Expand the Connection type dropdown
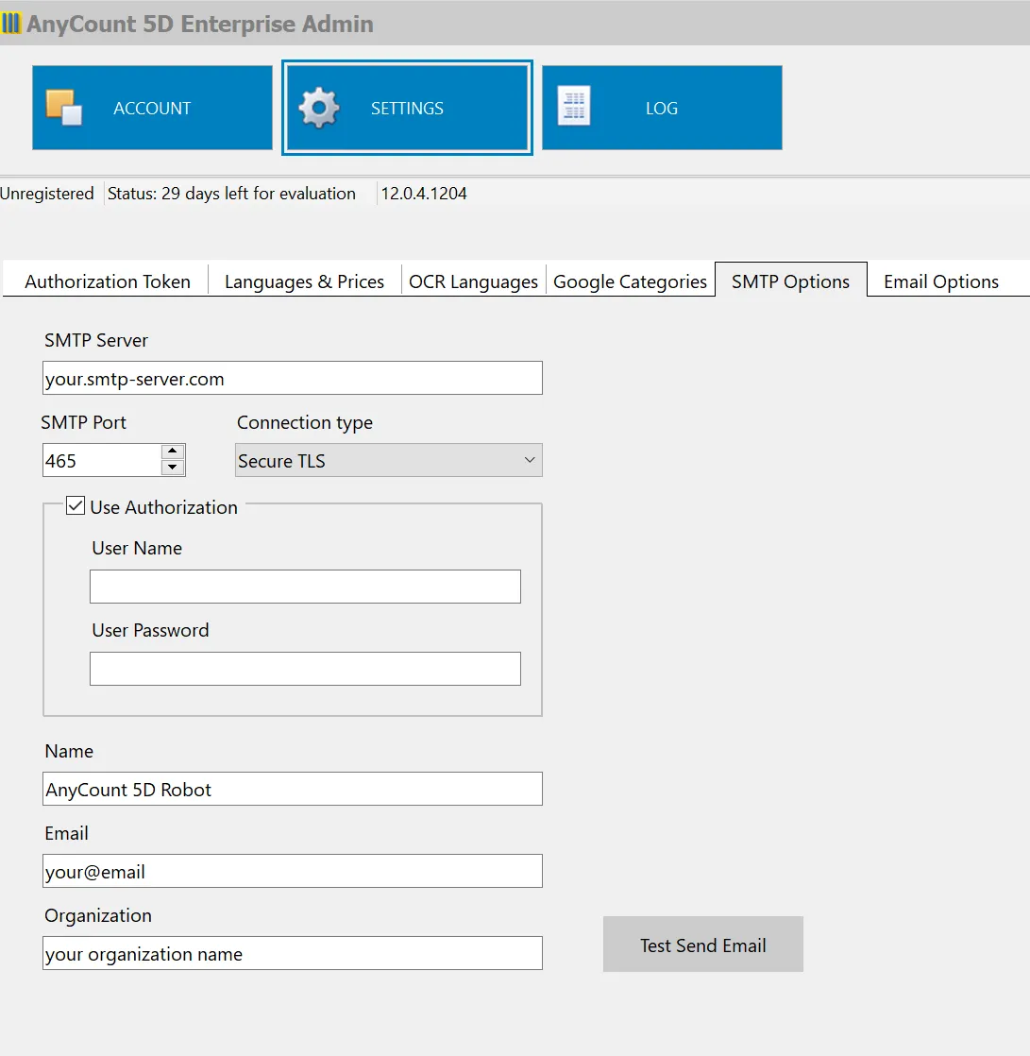 click(x=388, y=460)
